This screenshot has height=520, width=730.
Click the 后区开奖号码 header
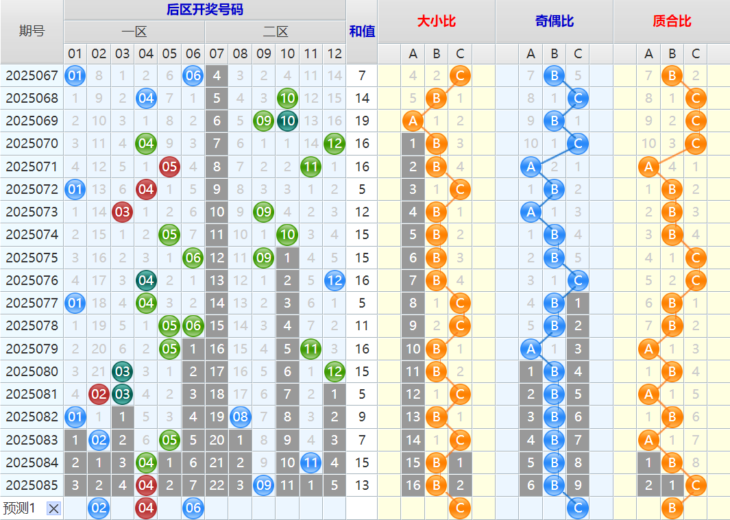click(205, 10)
